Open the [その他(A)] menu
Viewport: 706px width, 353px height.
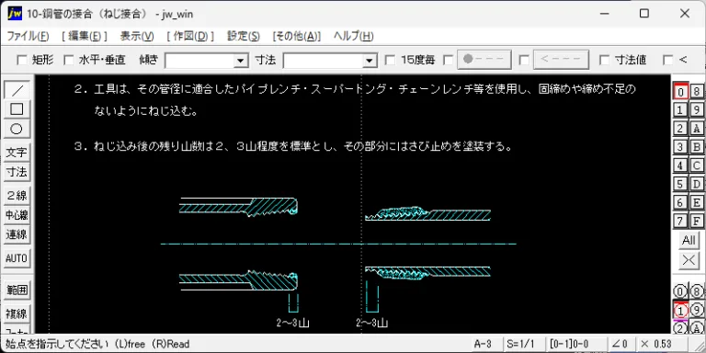click(x=297, y=37)
